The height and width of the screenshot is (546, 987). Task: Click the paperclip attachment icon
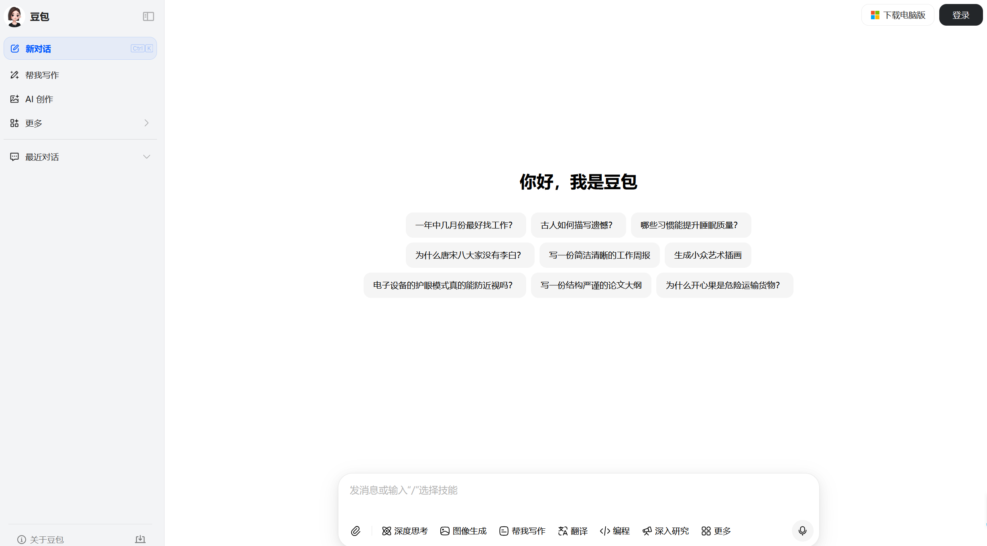355,531
